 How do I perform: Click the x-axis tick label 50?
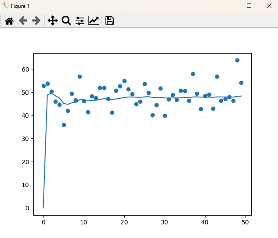(x=246, y=223)
